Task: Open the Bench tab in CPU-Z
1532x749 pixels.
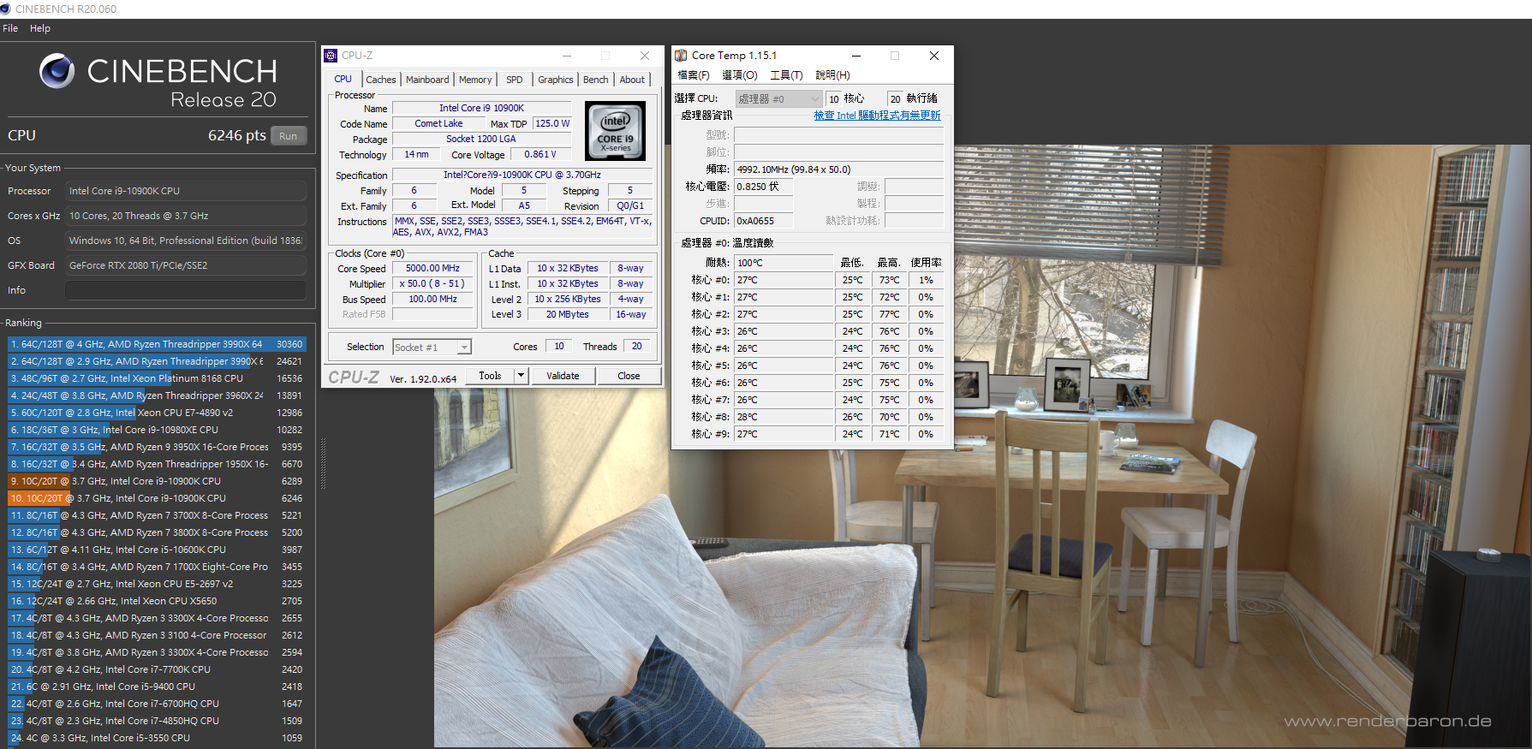Action: tap(596, 80)
